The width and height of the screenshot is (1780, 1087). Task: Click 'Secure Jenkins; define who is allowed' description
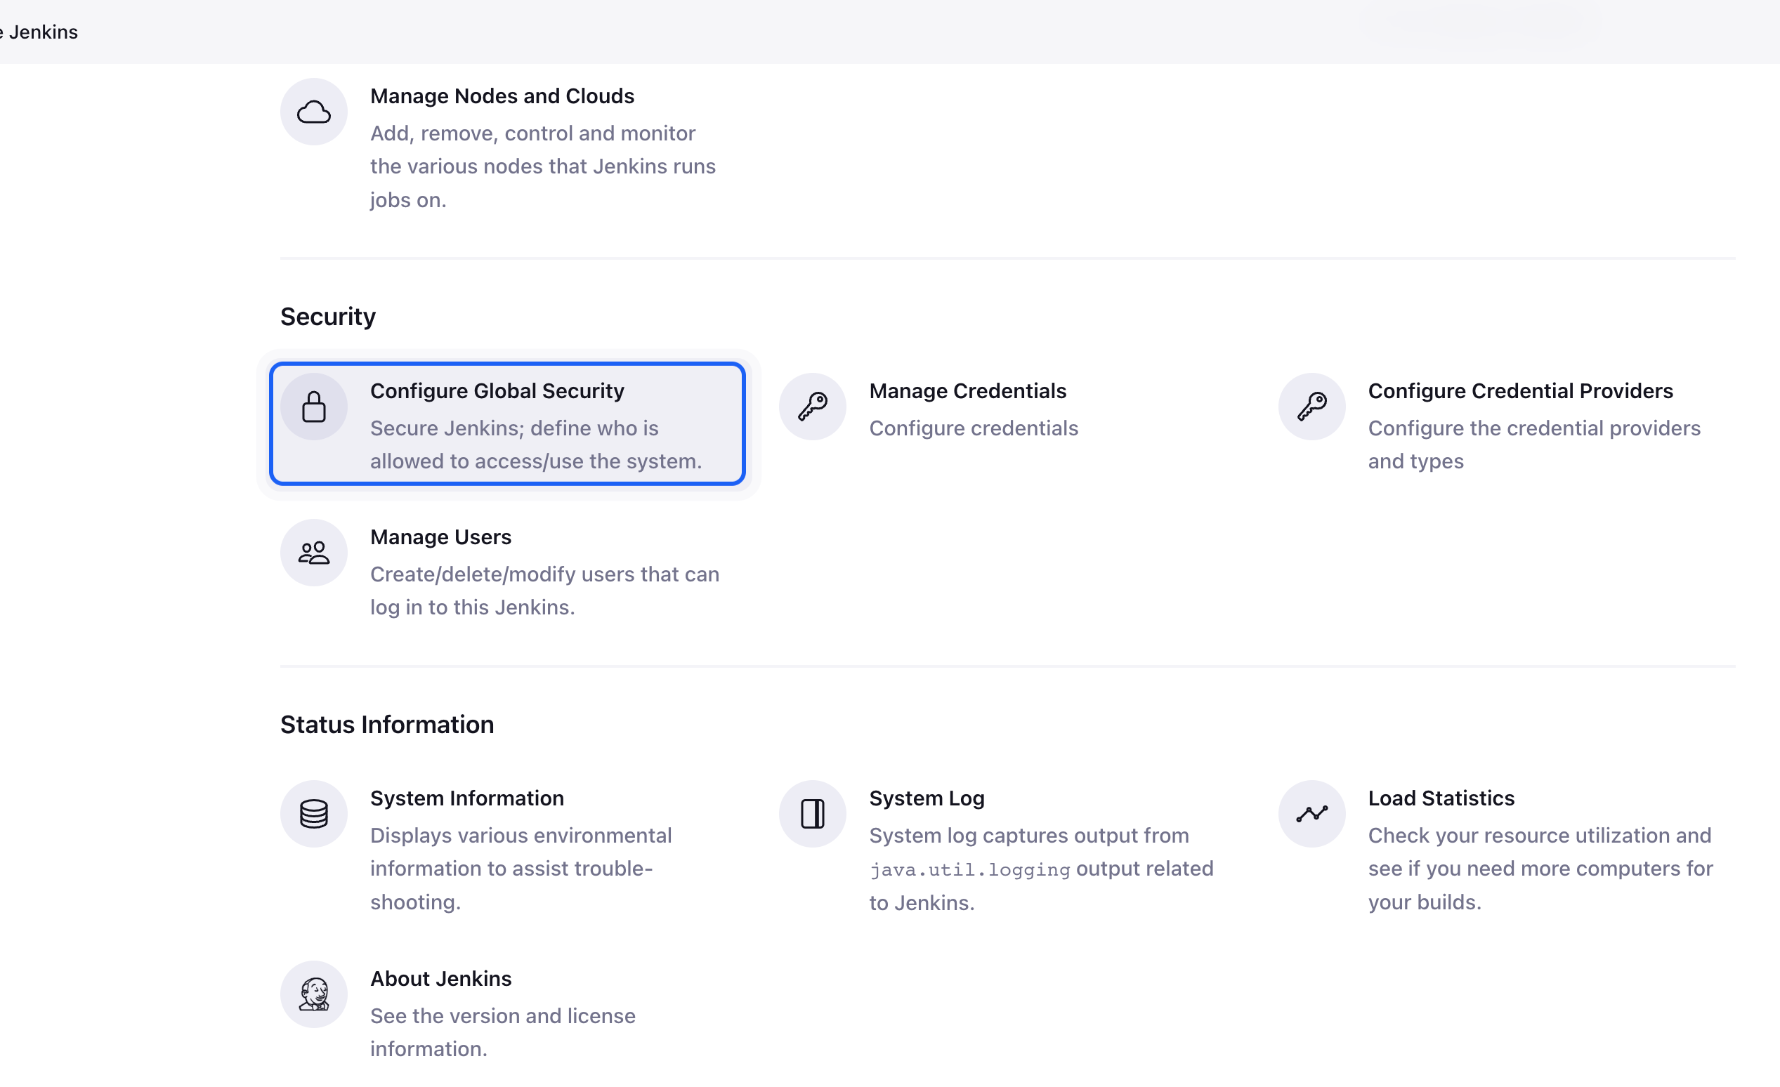(x=536, y=445)
